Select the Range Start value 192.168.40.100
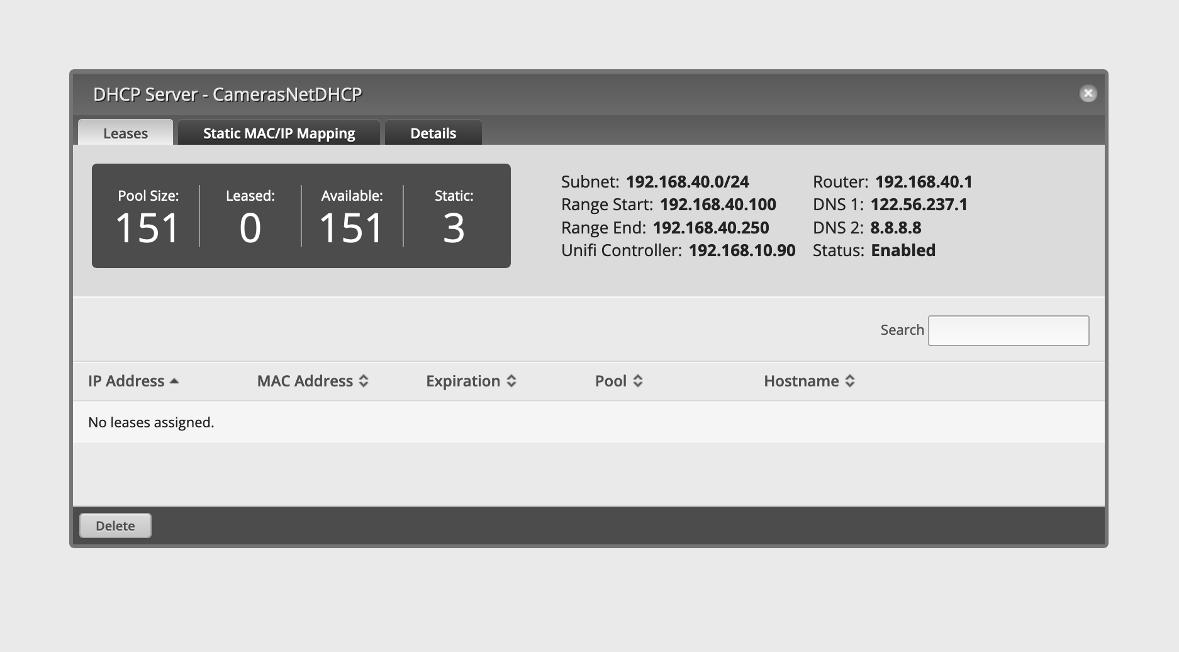 (718, 205)
